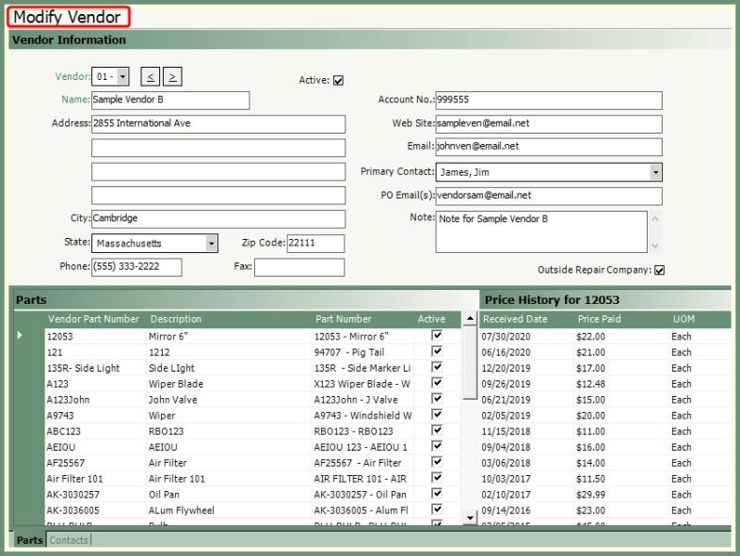Click the Account No. input field
The image size is (740, 556).
pyautogui.click(x=549, y=101)
